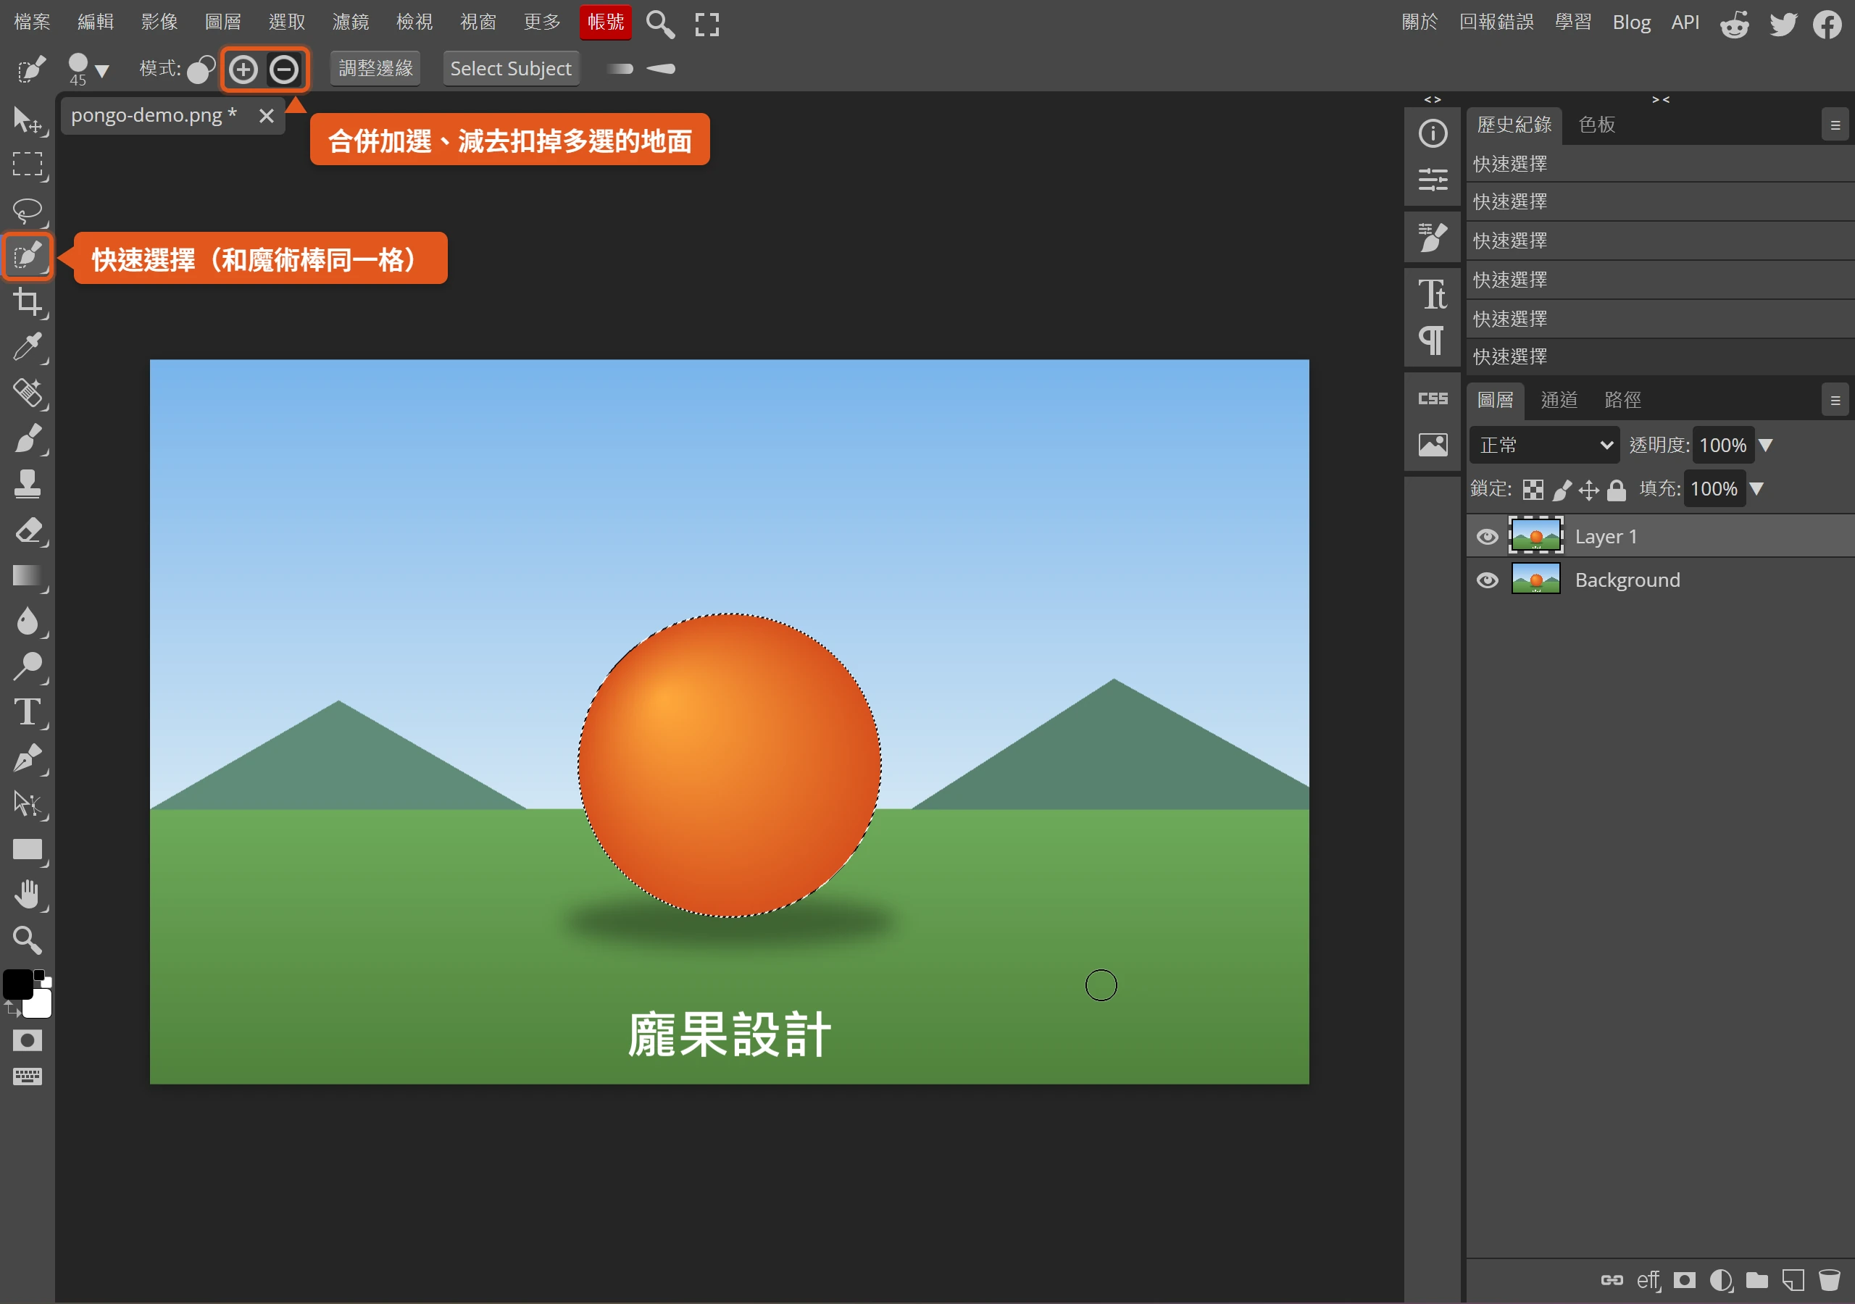
Task: Select the Eyedropper tool
Action: point(28,348)
